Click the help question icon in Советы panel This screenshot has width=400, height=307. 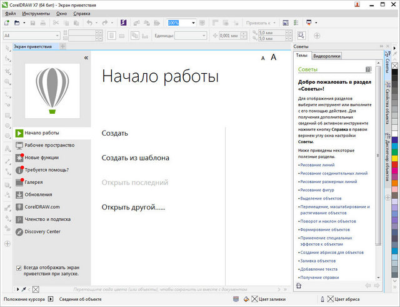point(368,69)
